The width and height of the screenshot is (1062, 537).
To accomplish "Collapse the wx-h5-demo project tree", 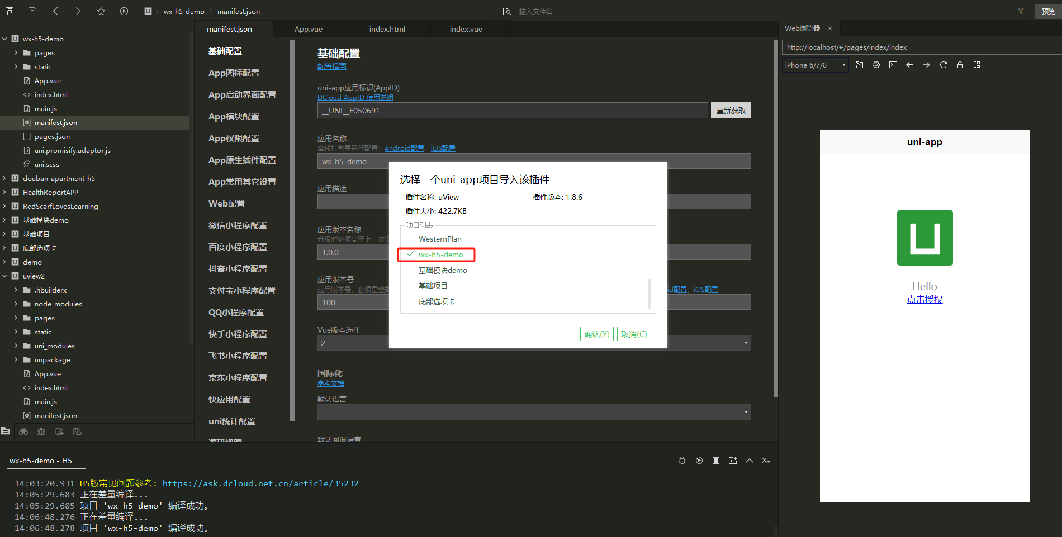I will click(4, 39).
